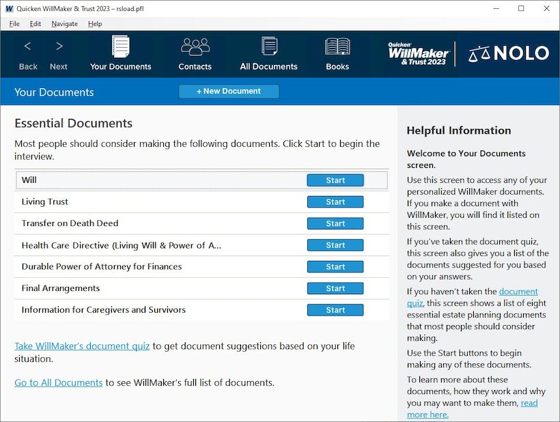Start the Health Care Directive
Screen dimensions: 560x422
point(335,245)
